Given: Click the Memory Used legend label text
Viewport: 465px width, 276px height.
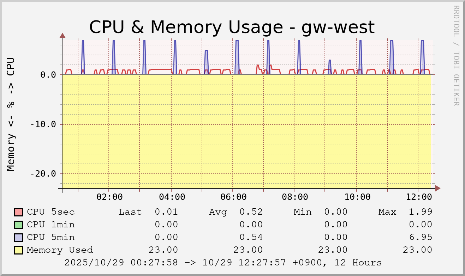Looking at the screenshot, I should coord(60,250).
